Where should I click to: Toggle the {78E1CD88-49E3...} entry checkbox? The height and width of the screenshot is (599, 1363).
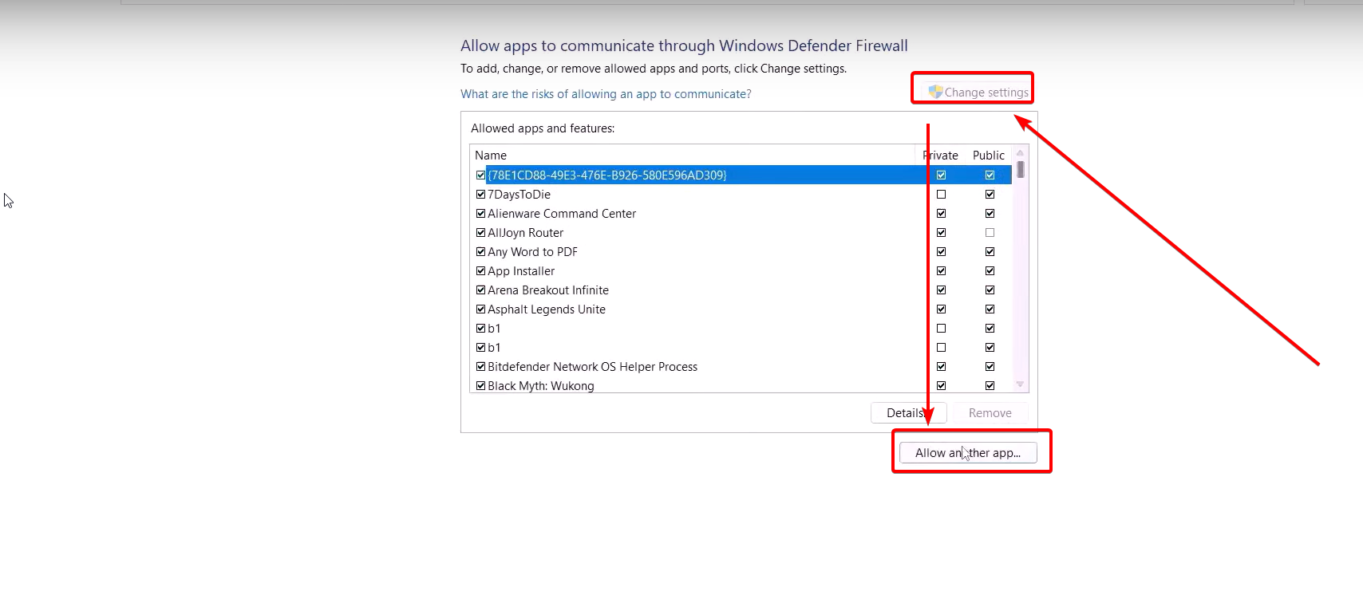(x=480, y=175)
